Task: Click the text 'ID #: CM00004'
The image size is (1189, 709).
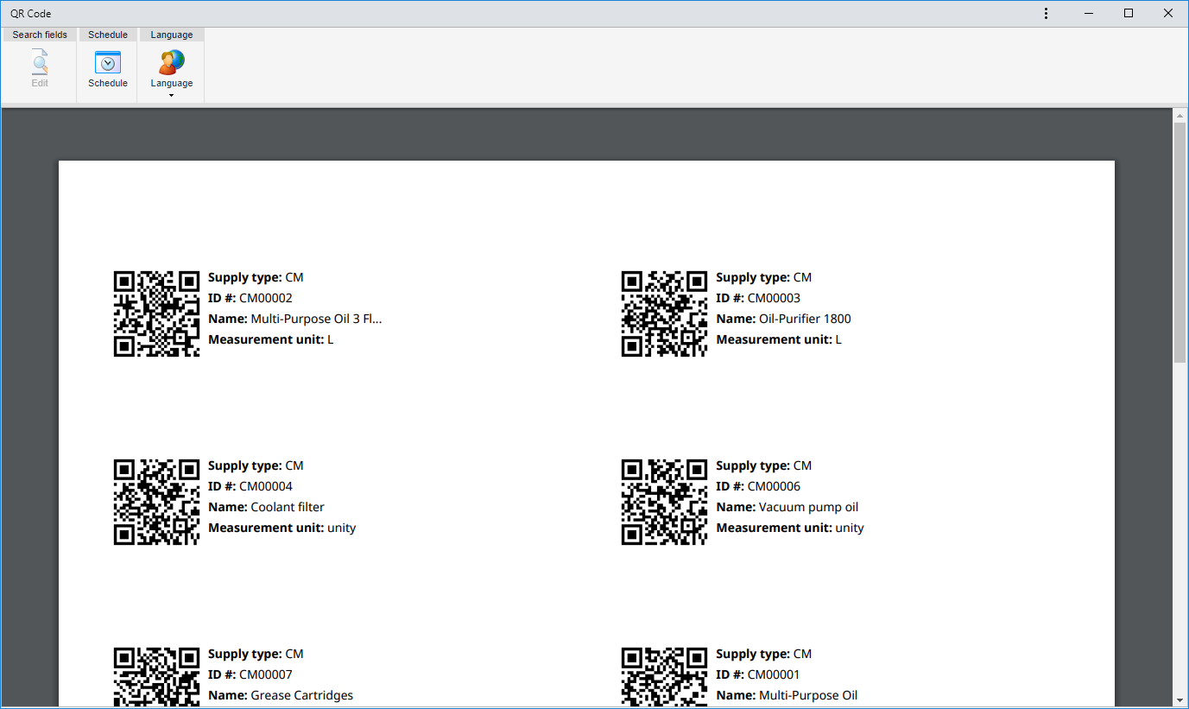Action: [250, 486]
